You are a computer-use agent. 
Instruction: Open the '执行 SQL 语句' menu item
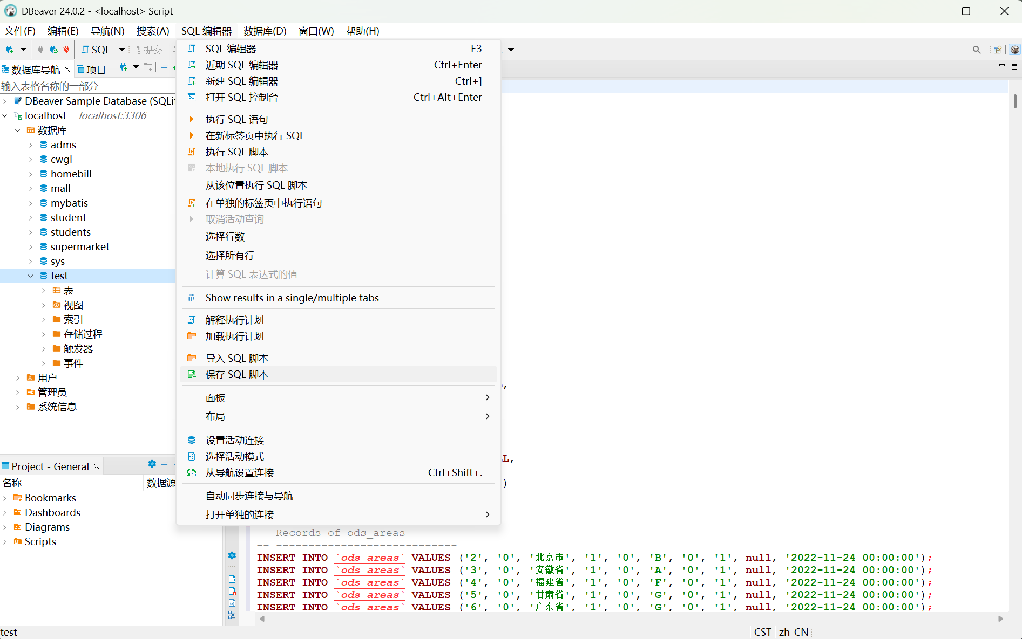click(236, 119)
